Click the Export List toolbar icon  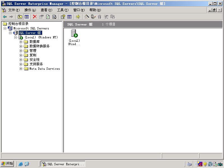click(54, 17)
